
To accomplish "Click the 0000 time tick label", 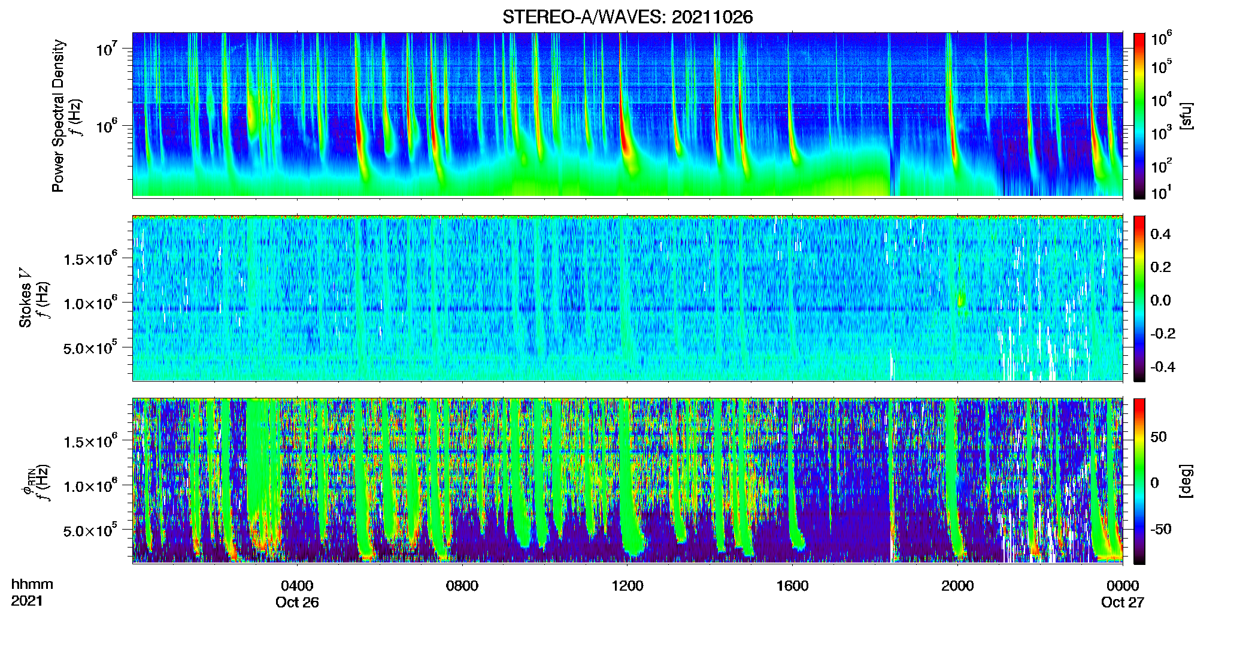I will point(1123,585).
